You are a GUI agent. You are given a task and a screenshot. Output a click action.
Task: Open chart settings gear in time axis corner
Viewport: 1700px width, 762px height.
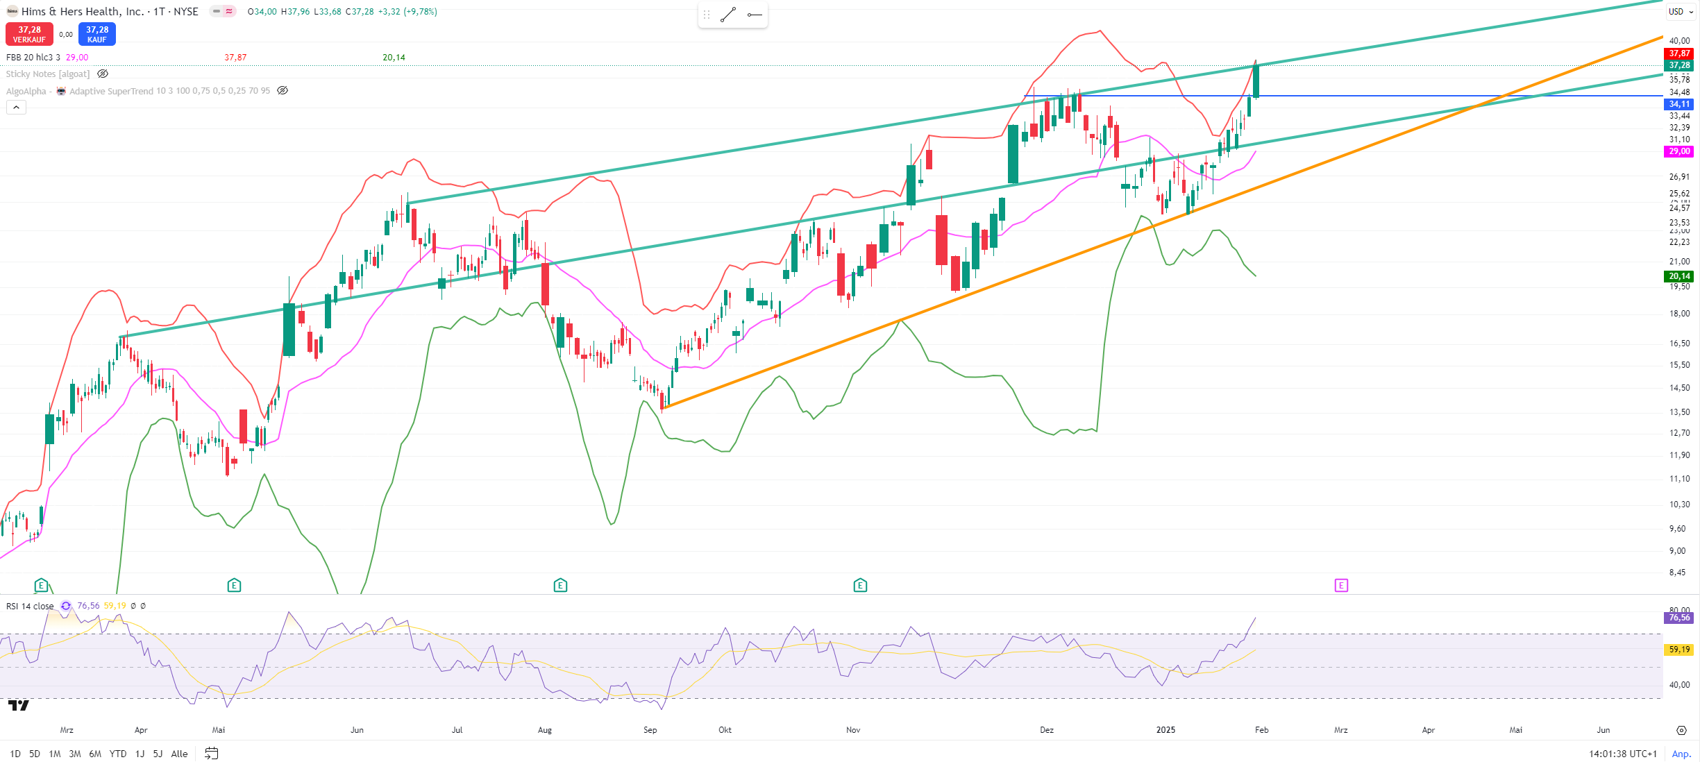(x=1681, y=730)
